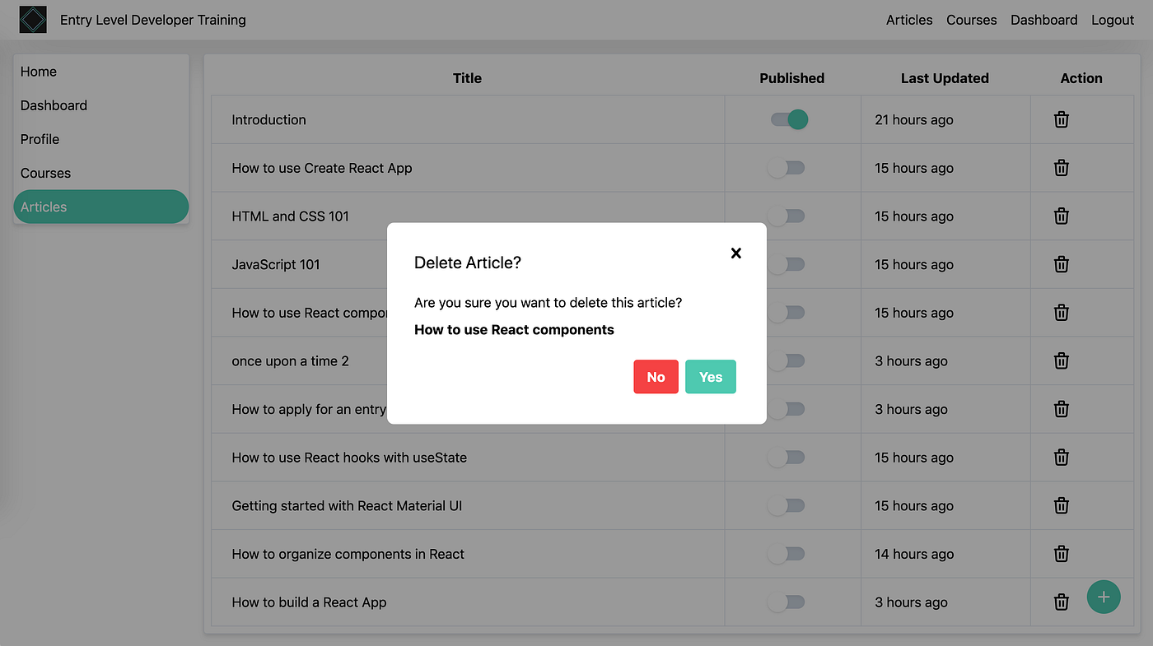Open the Courses page from the sidebar
Image resolution: width=1153 pixels, height=646 pixels.
(45, 173)
